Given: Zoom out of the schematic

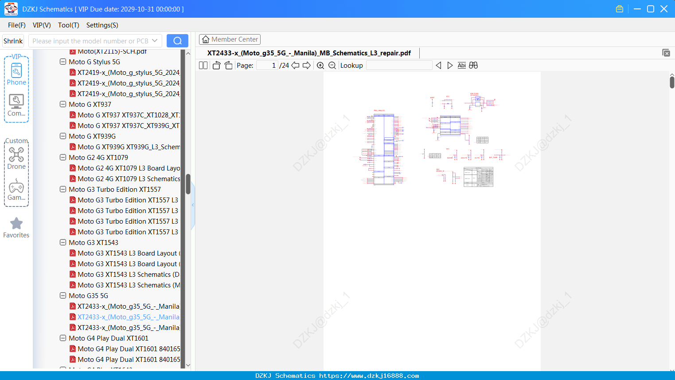Looking at the screenshot, I should point(332,66).
